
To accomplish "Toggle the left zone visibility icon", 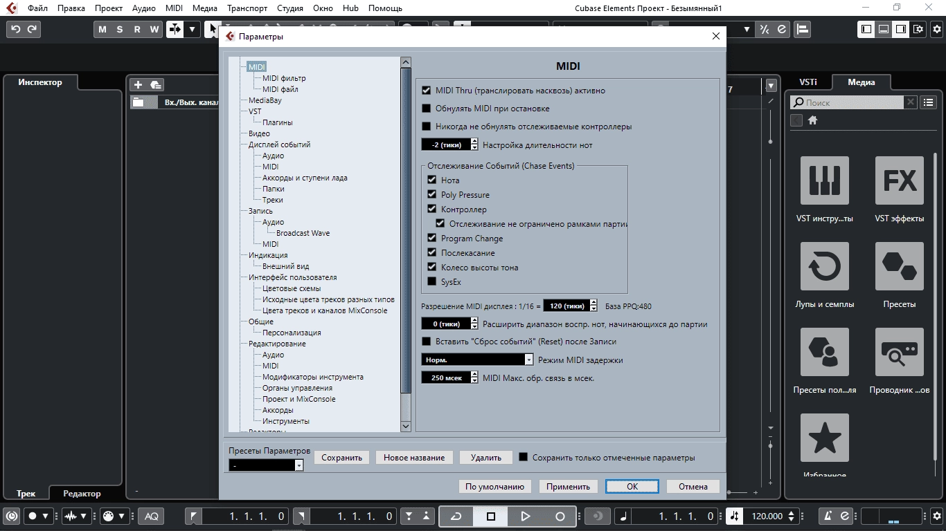I will click(x=866, y=29).
